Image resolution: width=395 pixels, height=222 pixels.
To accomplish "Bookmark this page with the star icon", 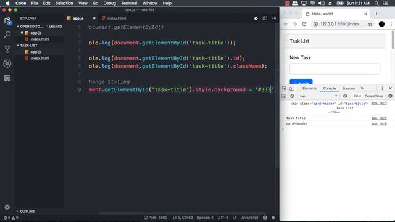I will [x=370, y=24].
